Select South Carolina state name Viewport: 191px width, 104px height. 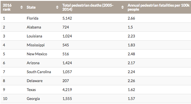pyautogui.click(x=39, y=72)
